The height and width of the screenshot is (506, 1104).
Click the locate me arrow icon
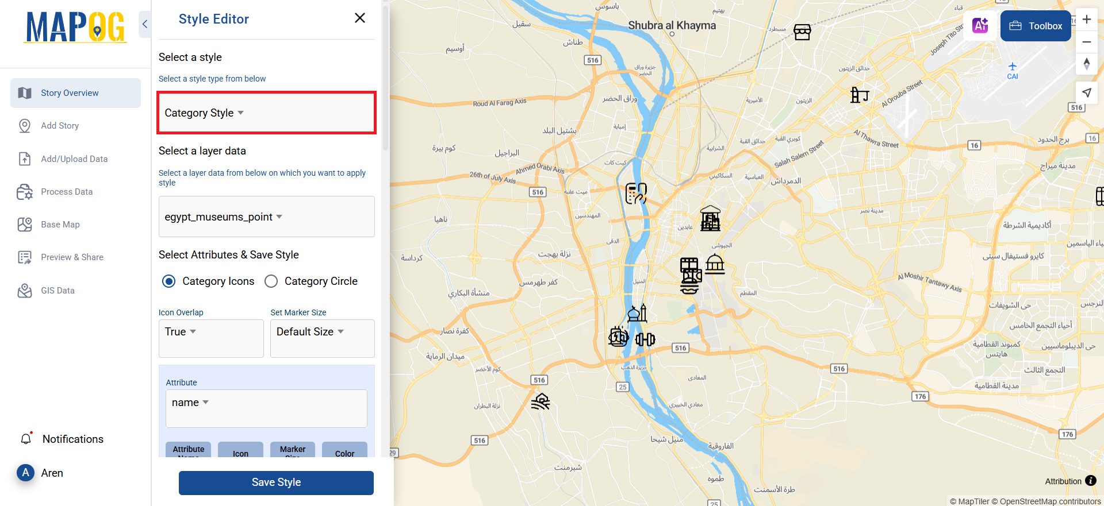pos(1087,92)
